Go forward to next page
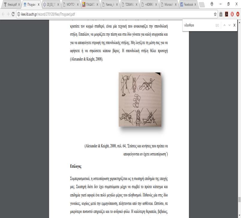This screenshot has width=241, height=218. pyautogui.click(x=8, y=14)
